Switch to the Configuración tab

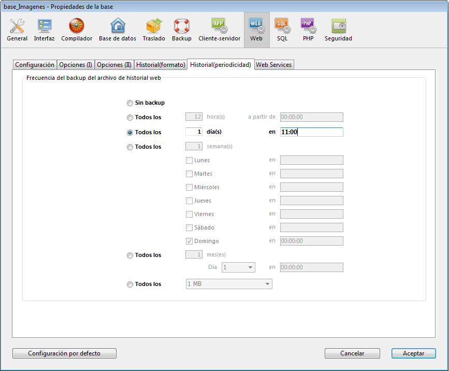(x=35, y=65)
